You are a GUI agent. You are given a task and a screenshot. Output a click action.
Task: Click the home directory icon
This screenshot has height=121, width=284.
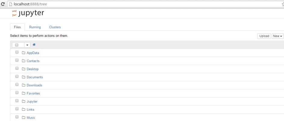pyautogui.click(x=34, y=45)
